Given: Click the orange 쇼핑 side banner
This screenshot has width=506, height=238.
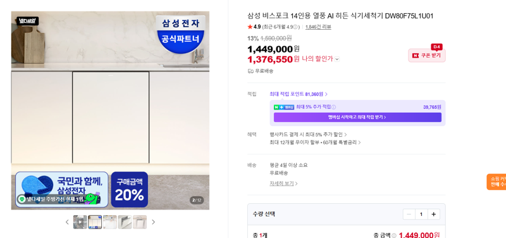Looking at the screenshot, I should (497, 182).
